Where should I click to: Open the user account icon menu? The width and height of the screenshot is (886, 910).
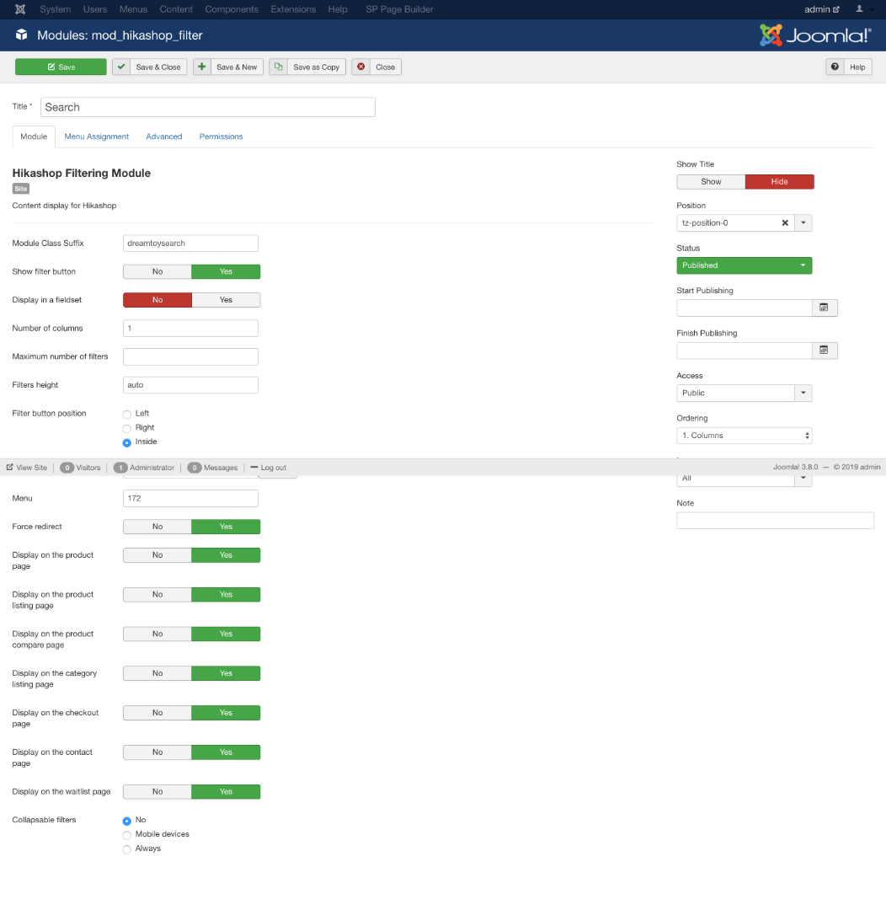(x=862, y=9)
